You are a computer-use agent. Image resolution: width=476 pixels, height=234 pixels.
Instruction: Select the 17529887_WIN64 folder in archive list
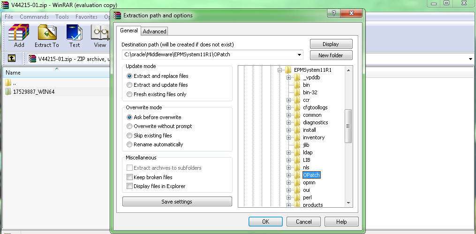click(x=34, y=91)
